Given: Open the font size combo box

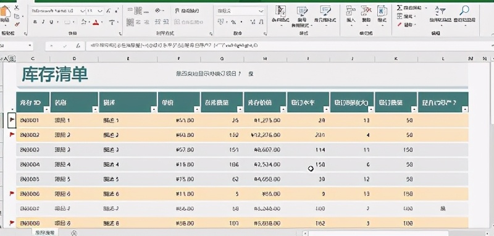Looking at the screenshot, I should coord(95,11).
